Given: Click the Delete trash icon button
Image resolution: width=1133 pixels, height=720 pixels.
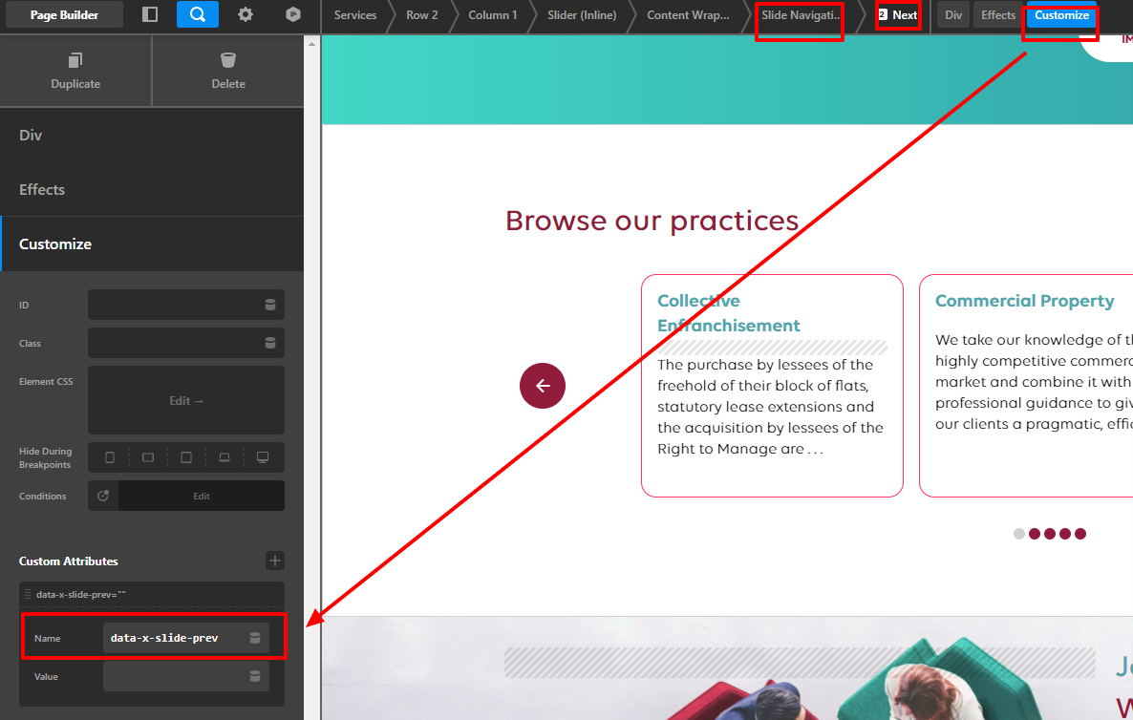Looking at the screenshot, I should pyautogui.click(x=228, y=71).
